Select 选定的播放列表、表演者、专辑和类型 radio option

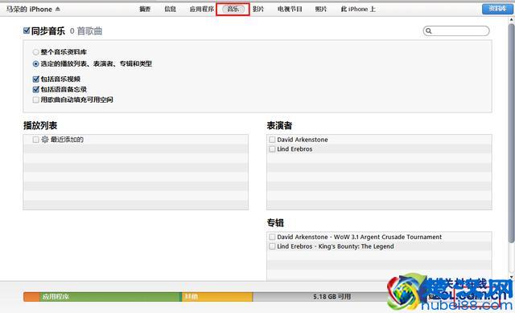[35, 64]
